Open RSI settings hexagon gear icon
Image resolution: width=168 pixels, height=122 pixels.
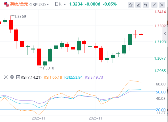(12, 77)
